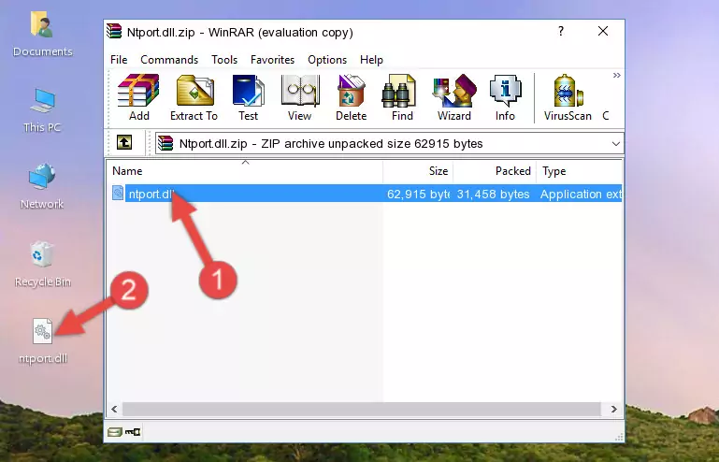
Task: Select the ntport.dll desktop file icon
Action: (43, 341)
